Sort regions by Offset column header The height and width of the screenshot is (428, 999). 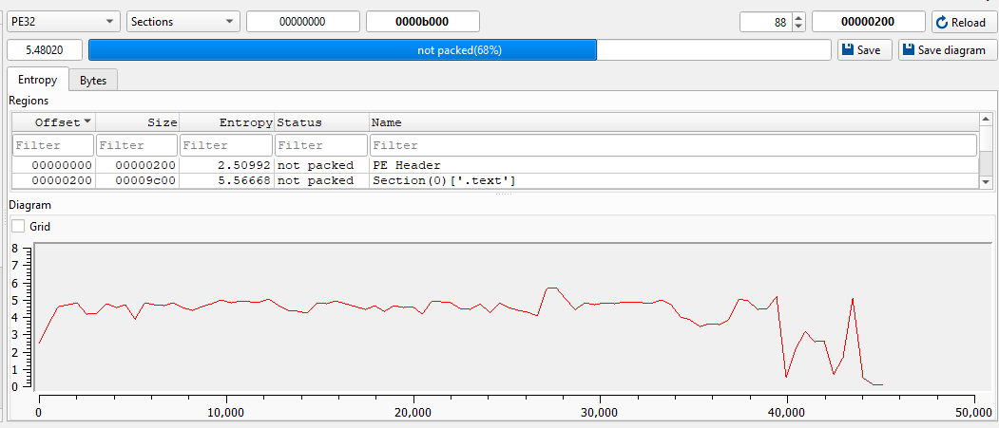click(53, 122)
